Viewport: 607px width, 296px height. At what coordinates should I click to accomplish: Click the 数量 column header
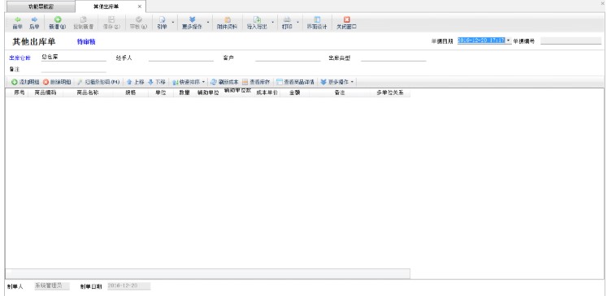point(184,93)
